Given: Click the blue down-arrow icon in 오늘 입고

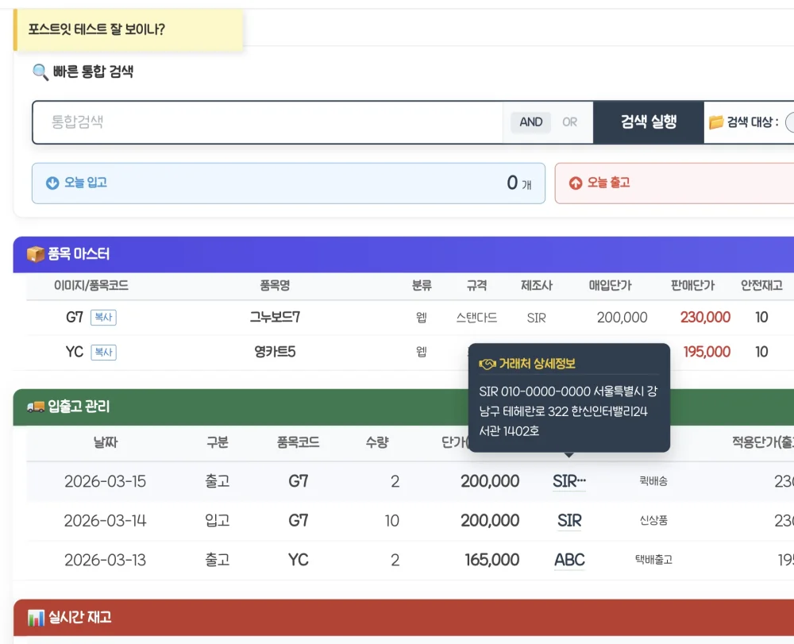Looking at the screenshot, I should (52, 183).
